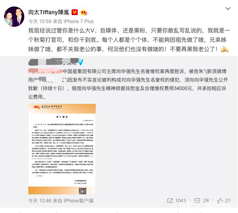
Task: Click the 今天 10:59 post timestamp
Action: [x=40, y=22]
